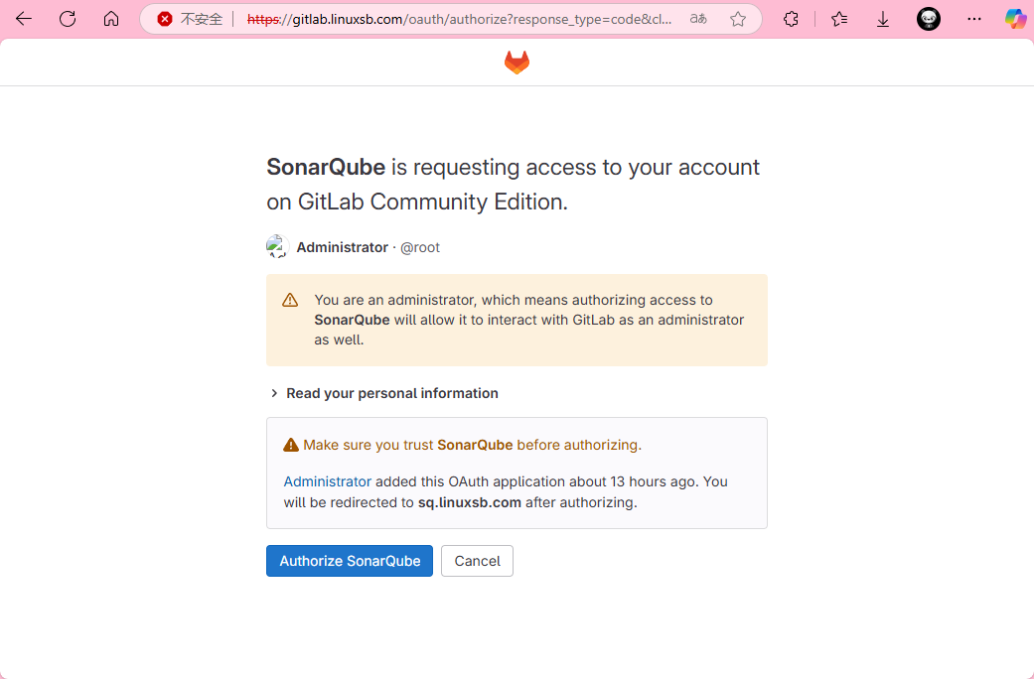Click the browser profile avatar
The height and width of the screenshot is (679, 1034).
(929, 19)
